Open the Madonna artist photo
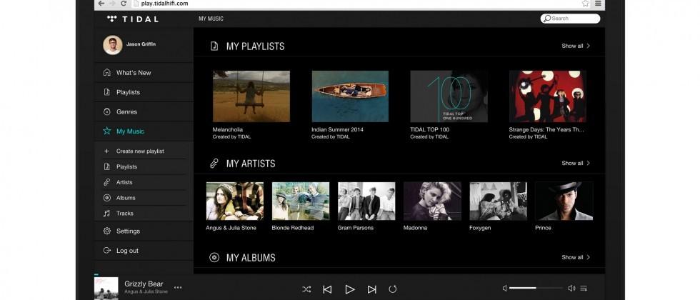This screenshot has width=700, height=300. click(x=432, y=201)
